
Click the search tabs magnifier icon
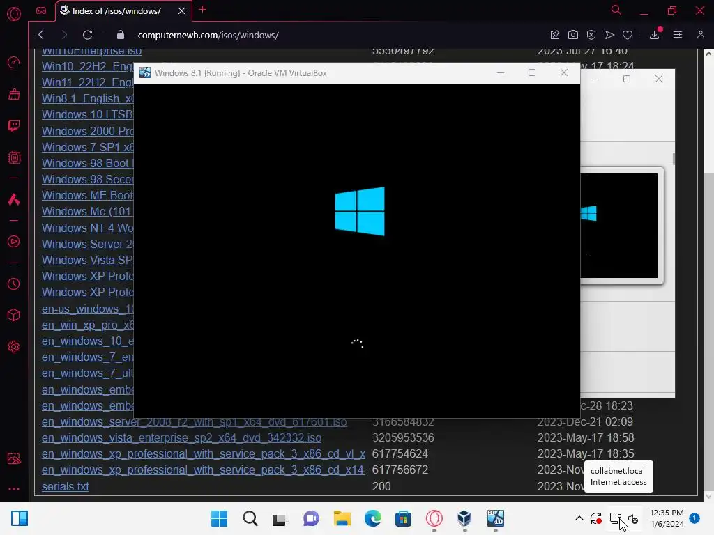pyautogui.click(x=616, y=10)
